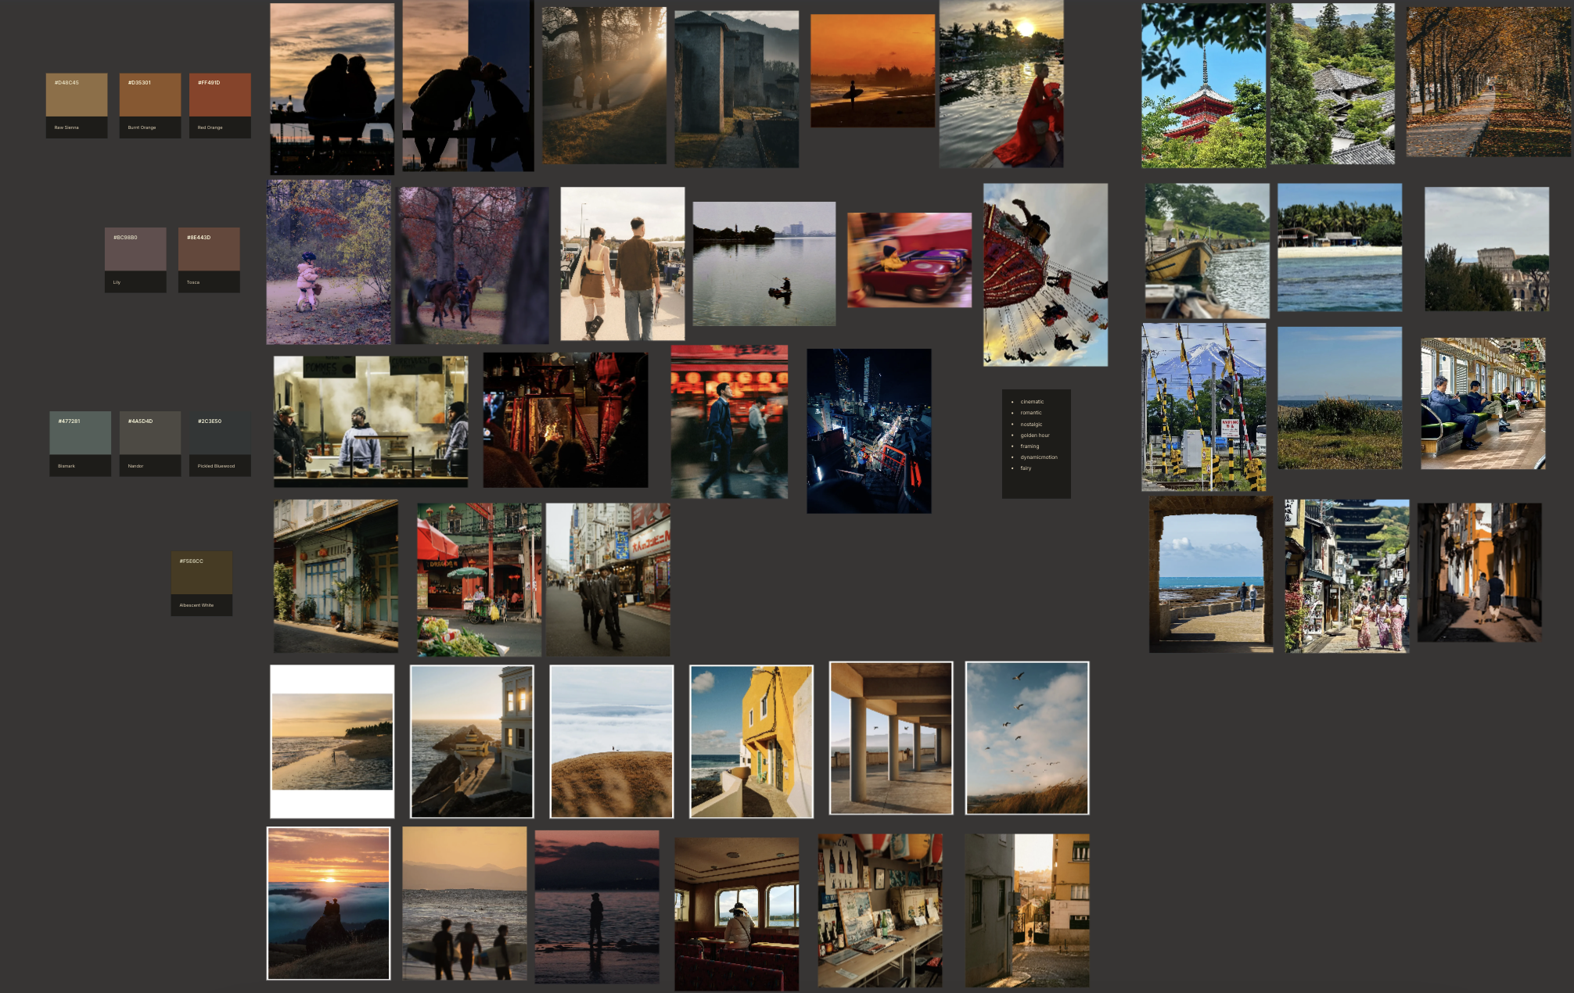Image resolution: width=1574 pixels, height=993 pixels.
Task: Open the orange alley with walking couple photo
Action: 1479,573
